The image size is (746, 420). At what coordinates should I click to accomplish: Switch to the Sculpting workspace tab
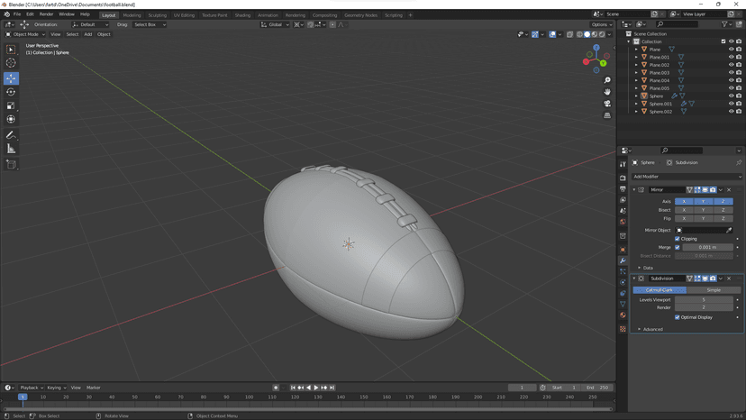[x=157, y=15]
